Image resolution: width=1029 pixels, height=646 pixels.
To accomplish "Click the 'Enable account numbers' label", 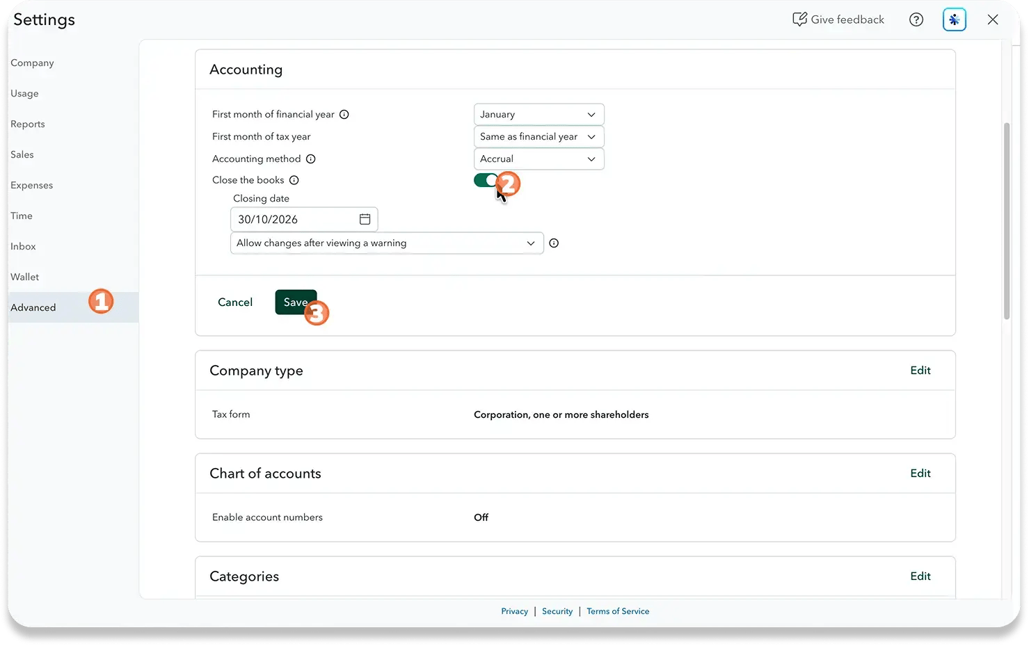I will (267, 517).
